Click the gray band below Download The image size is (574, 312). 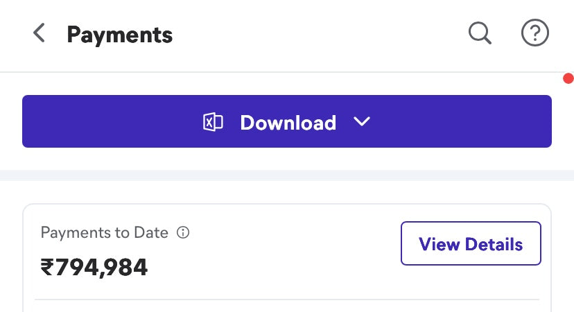click(286, 175)
